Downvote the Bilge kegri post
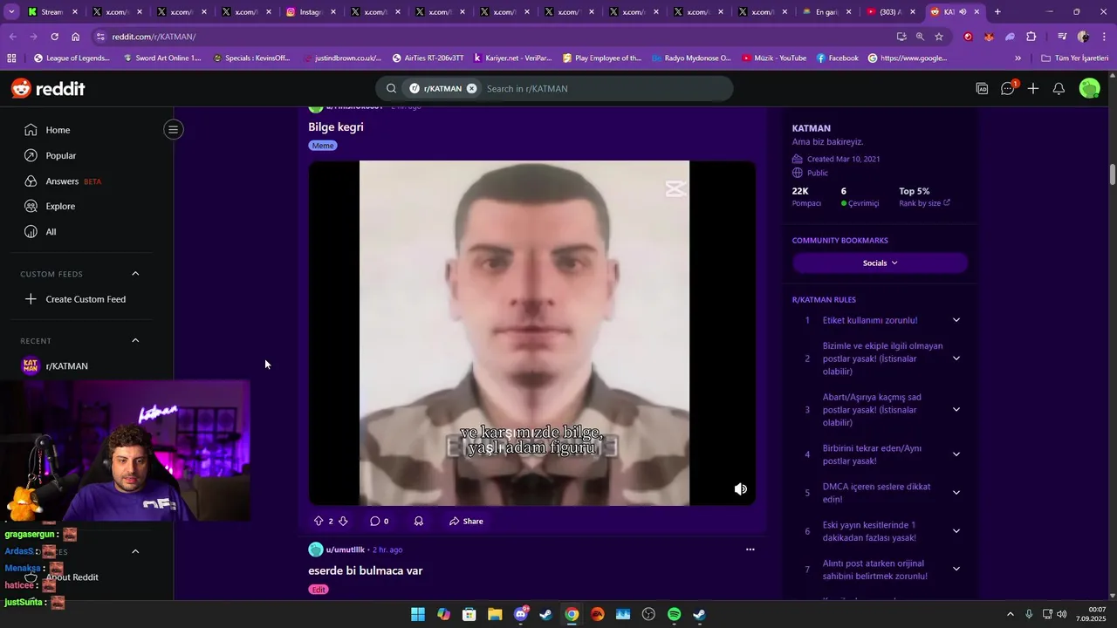Viewport: 1117px width, 628px height. click(343, 521)
